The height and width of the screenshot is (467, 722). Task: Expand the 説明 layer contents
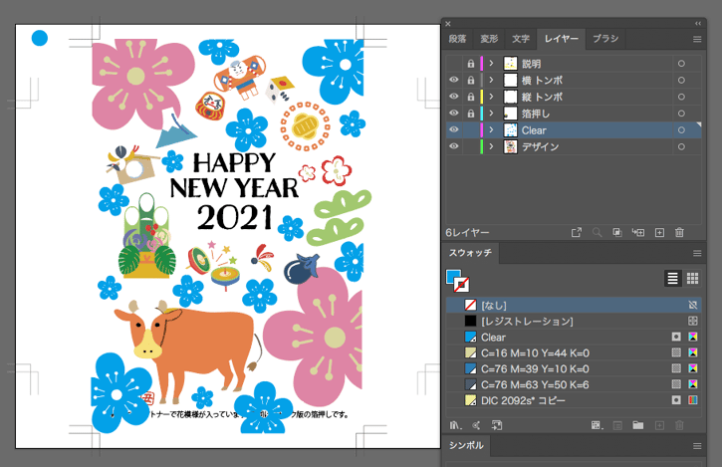493,63
